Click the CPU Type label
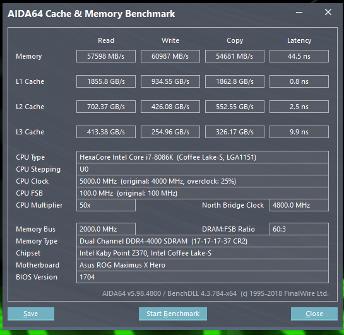Screen dimensions: 344x335 30,158
